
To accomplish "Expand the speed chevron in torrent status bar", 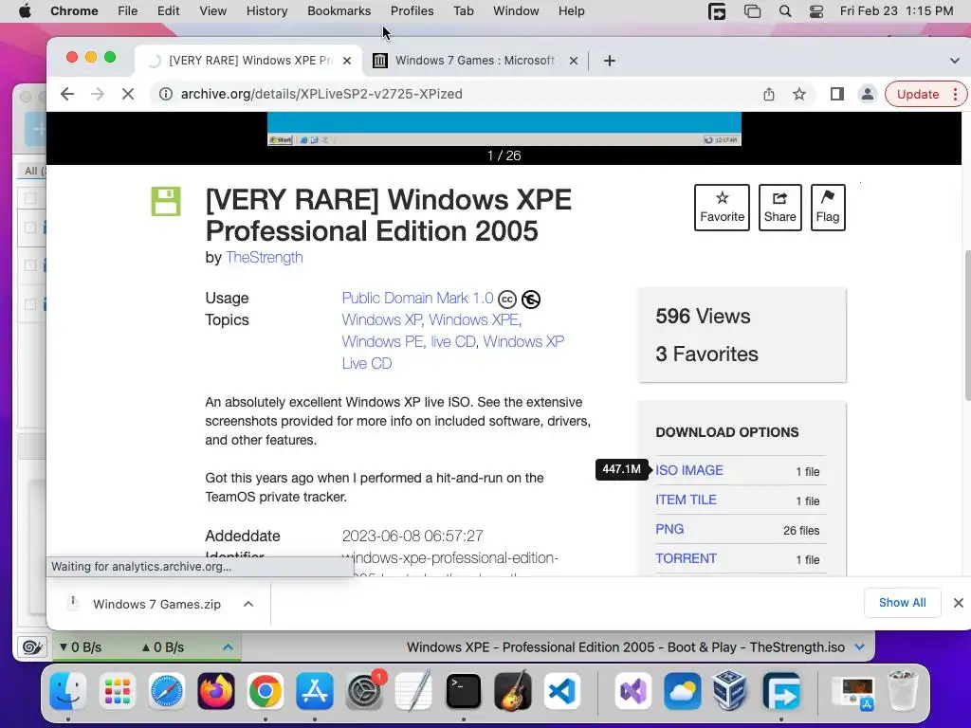I will pyautogui.click(x=228, y=647).
